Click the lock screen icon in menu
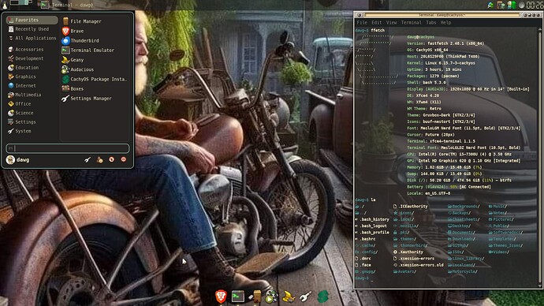This screenshot has height=306, width=544. (x=99, y=159)
